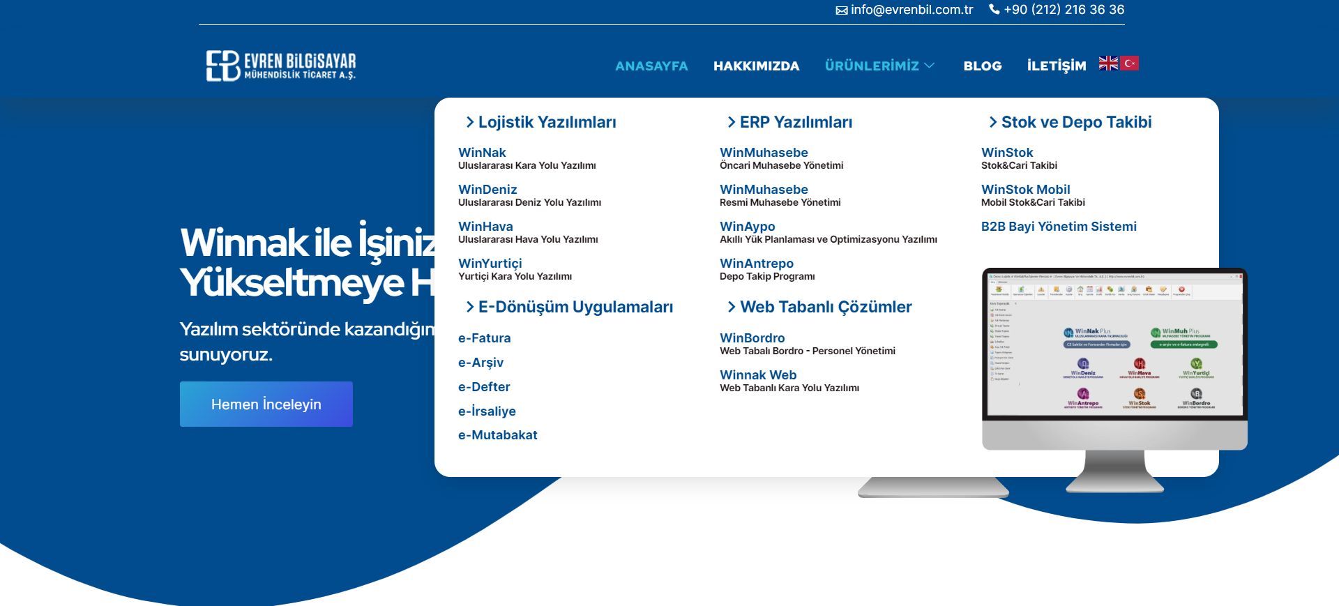This screenshot has width=1339, height=606.
Task: Expand the ÜRÜNLERİMİZ dropdown arrow
Action: point(930,66)
